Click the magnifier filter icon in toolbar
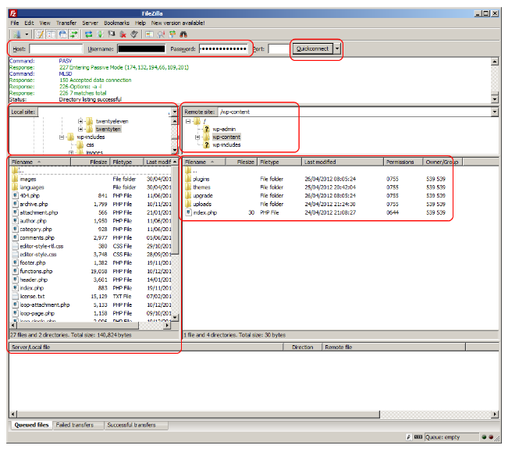The height and width of the screenshot is (449, 512). pos(161,34)
